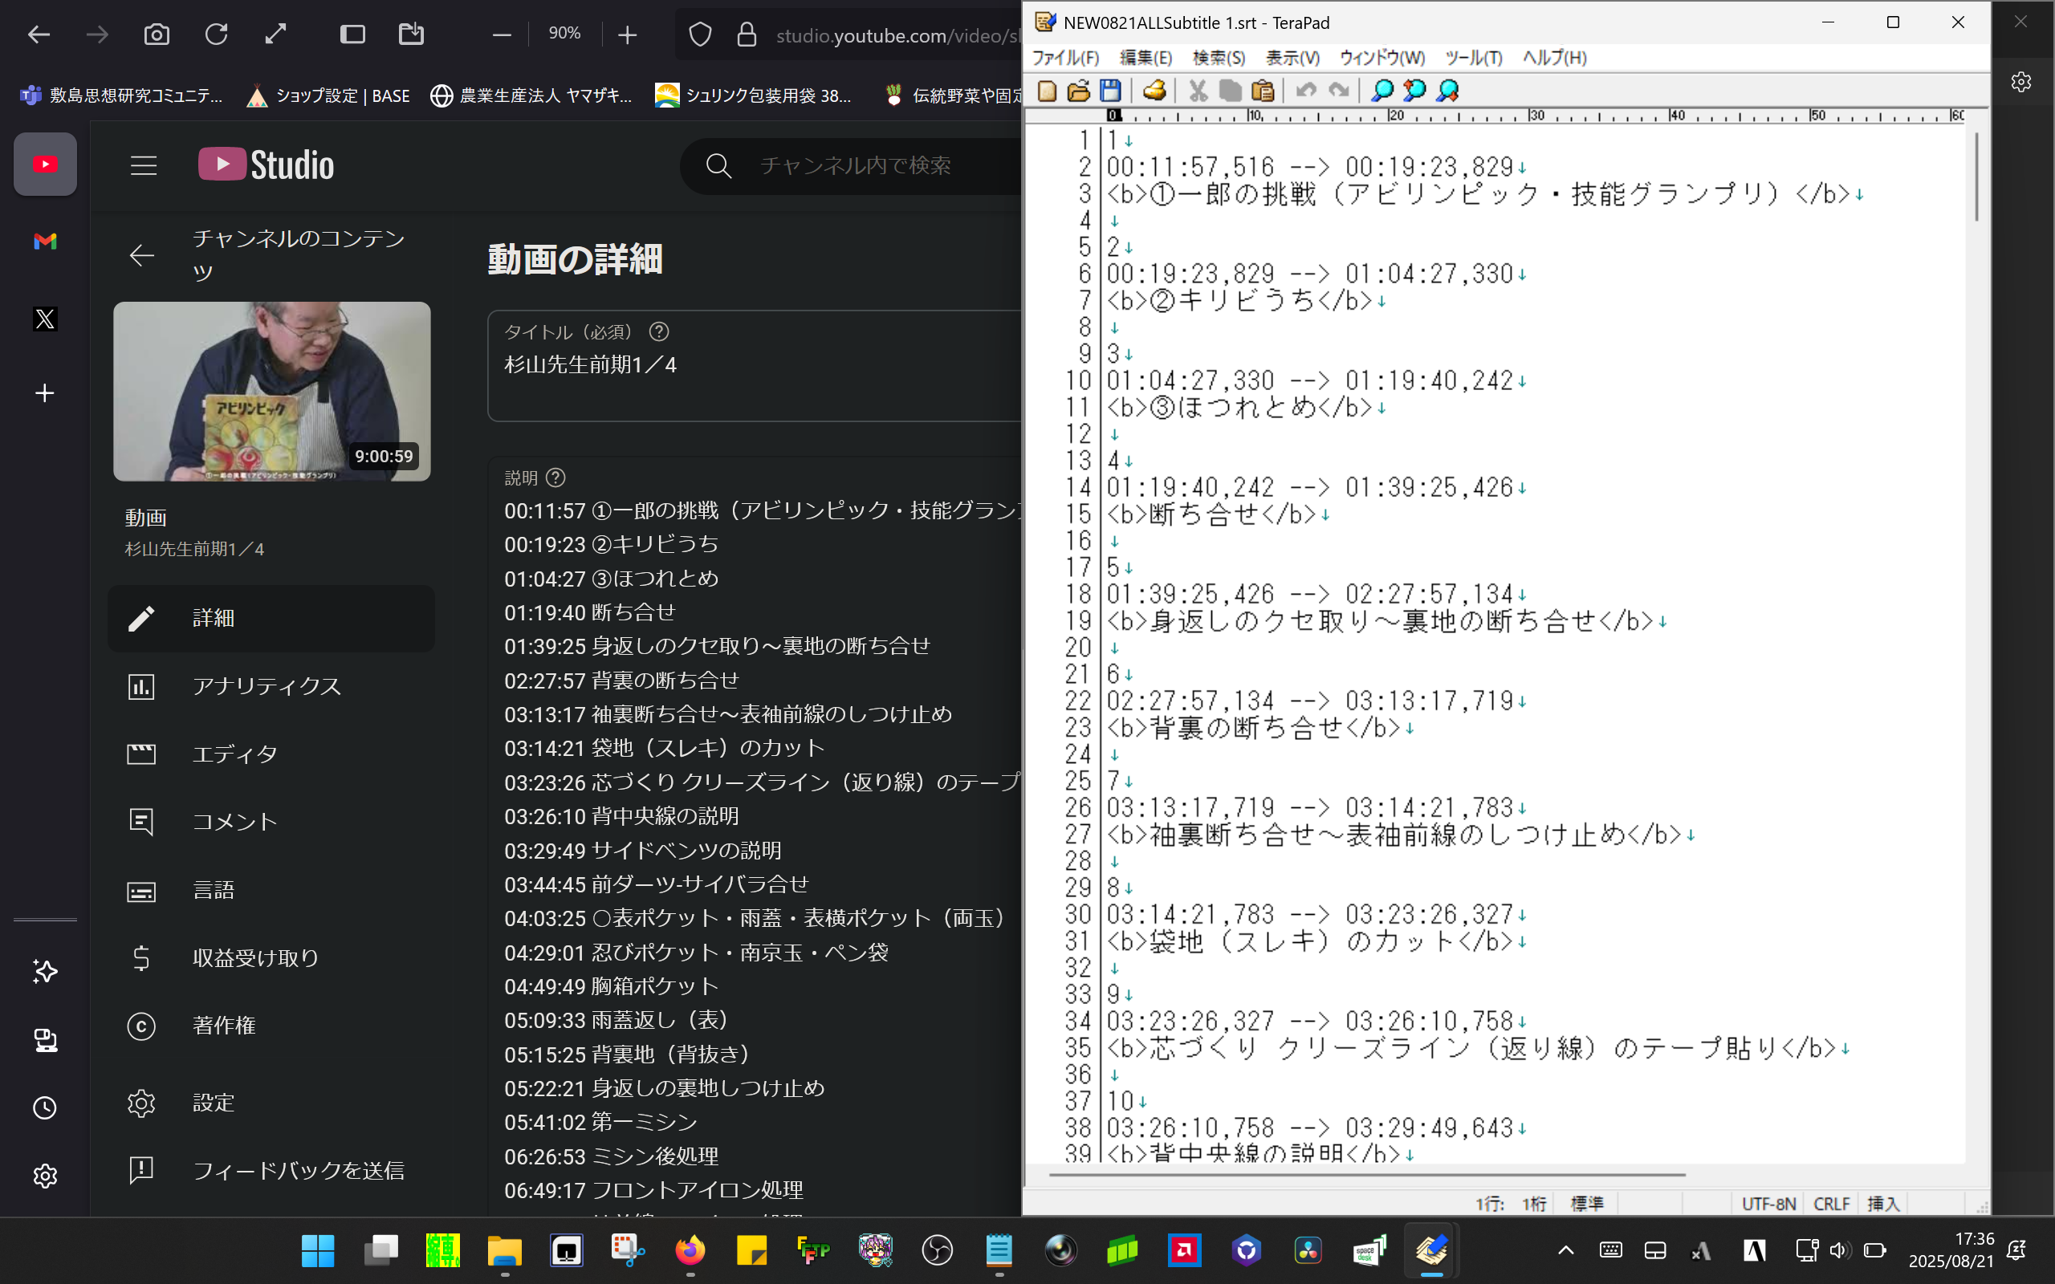Open the 表示(V) menu in TeraPad

click(x=1292, y=58)
